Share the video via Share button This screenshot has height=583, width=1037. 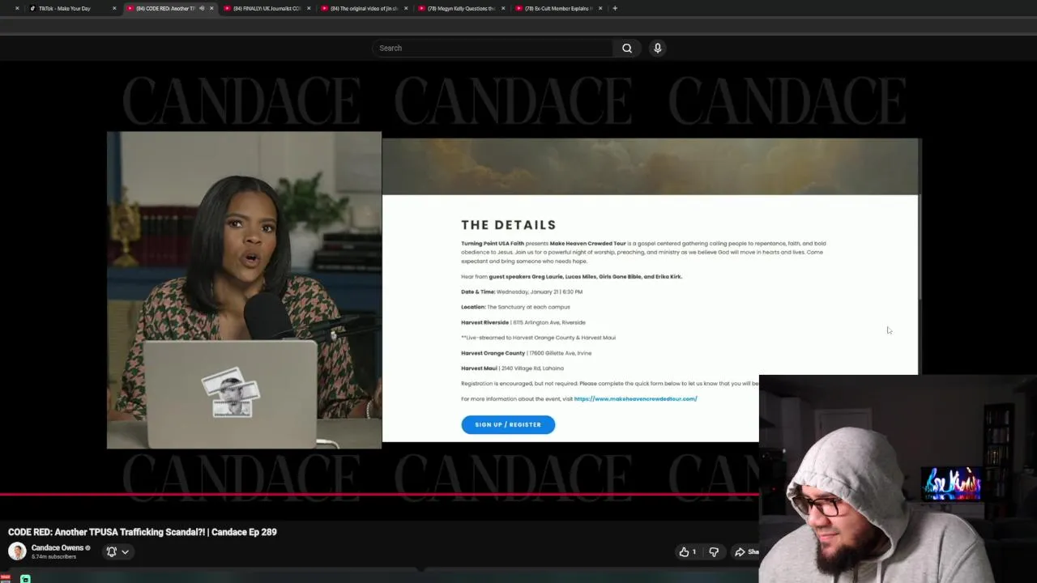tap(746, 551)
